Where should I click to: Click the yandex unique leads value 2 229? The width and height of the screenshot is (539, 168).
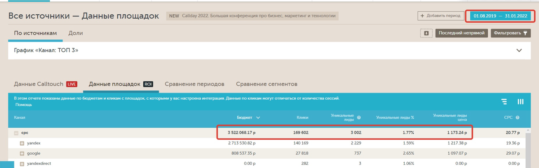click(x=356, y=143)
